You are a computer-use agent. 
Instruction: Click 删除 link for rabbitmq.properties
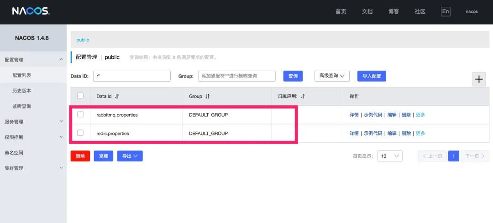[406, 115]
